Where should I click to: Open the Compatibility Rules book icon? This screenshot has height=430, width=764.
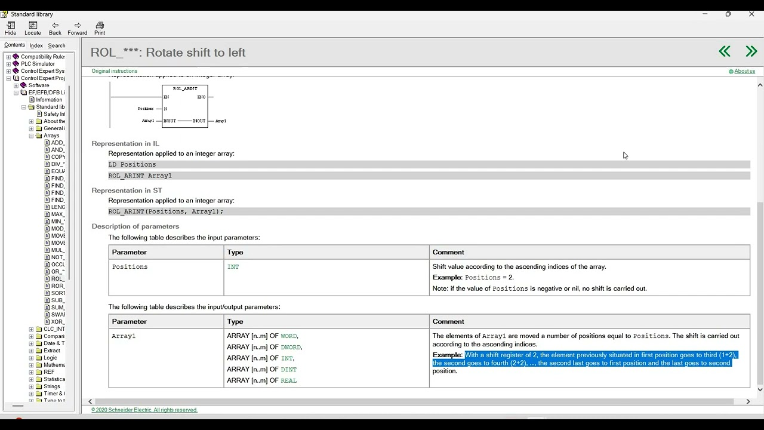click(16, 57)
